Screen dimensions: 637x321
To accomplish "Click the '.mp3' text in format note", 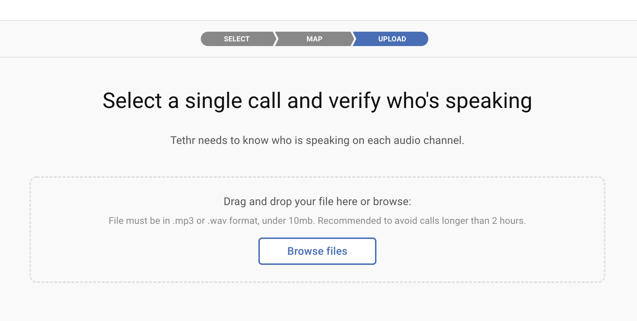I will coord(183,221).
